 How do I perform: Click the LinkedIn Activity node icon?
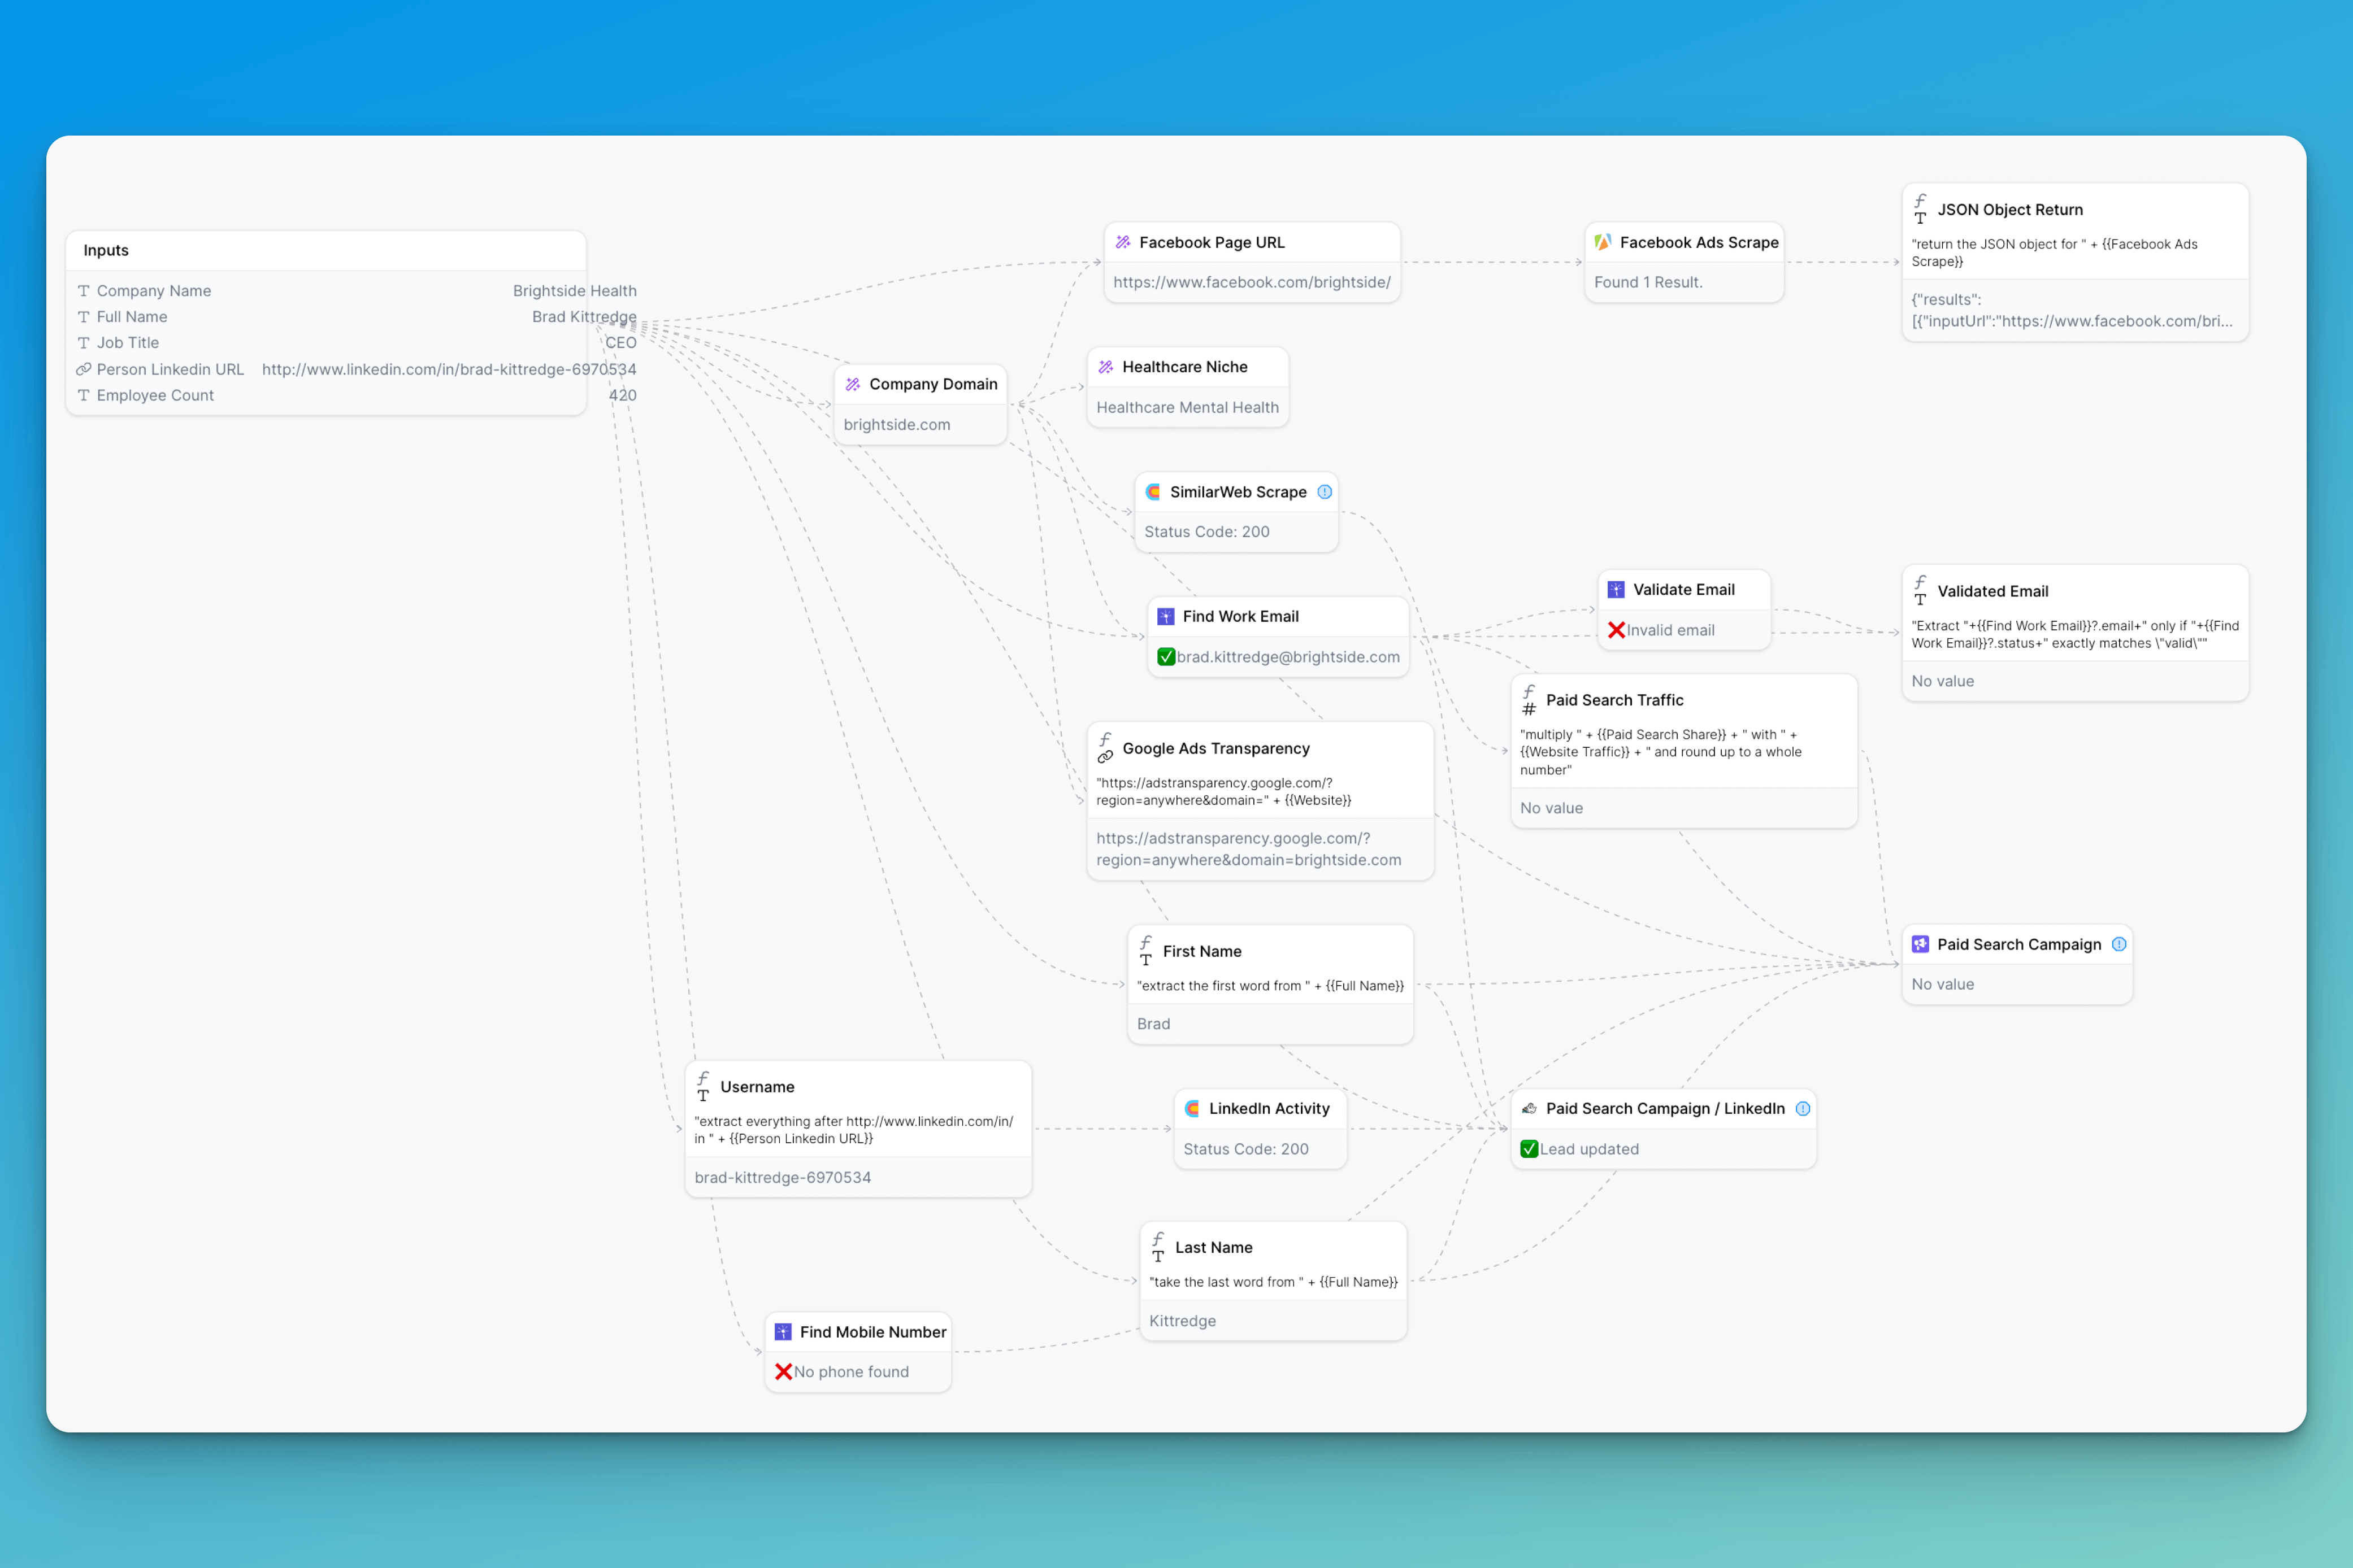[x=1192, y=1108]
